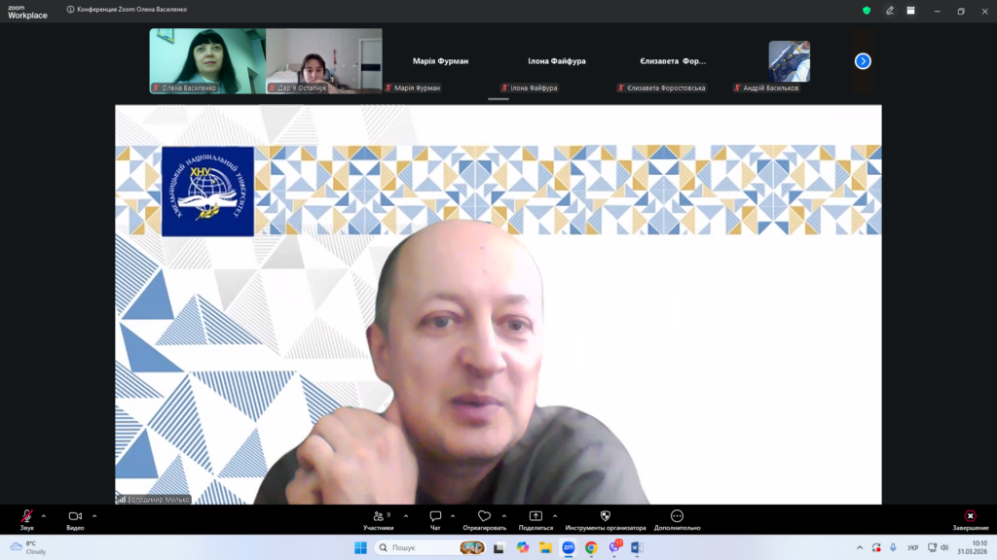Expand video options arrow next to Видео

coord(94,516)
